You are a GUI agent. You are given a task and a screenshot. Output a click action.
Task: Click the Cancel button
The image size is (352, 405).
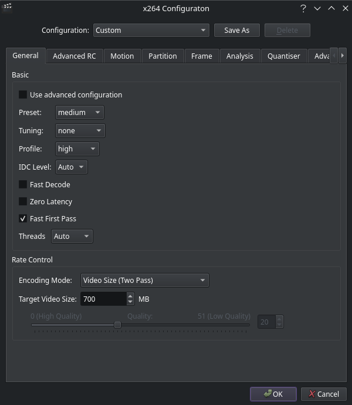(324, 394)
